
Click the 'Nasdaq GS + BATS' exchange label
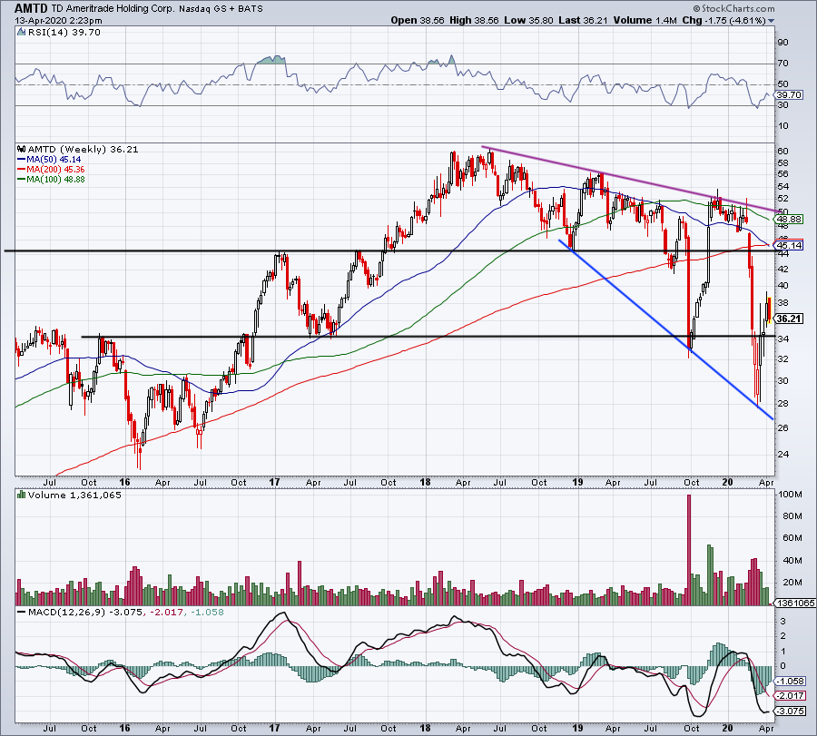(x=221, y=9)
